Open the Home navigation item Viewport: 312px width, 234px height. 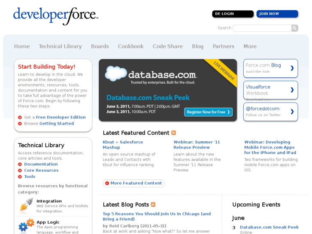[x=22, y=46]
